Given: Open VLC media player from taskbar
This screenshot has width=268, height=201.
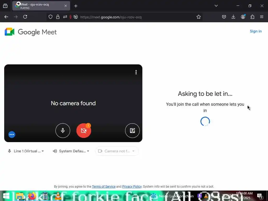Looking at the screenshot, I should click(58, 196).
